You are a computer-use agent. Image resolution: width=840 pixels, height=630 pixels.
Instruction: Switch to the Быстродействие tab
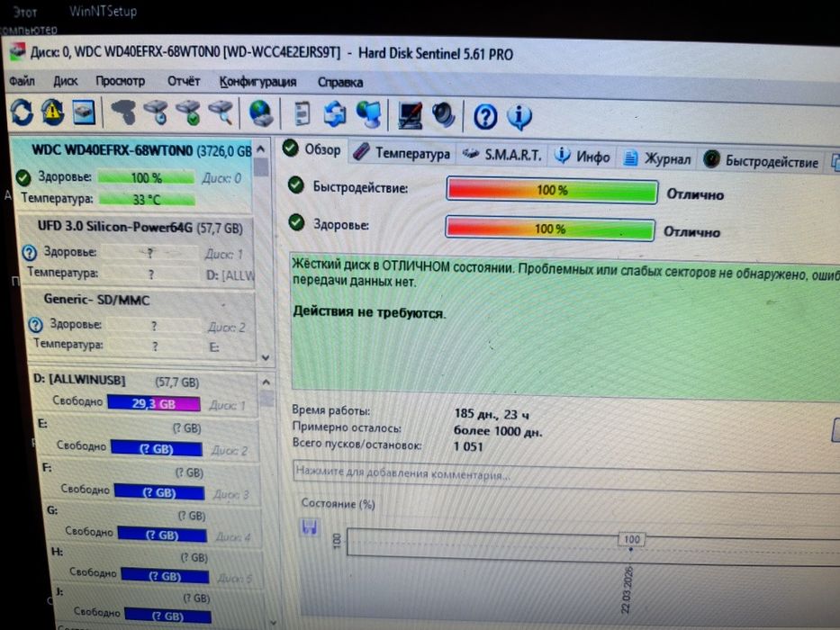point(761,161)
